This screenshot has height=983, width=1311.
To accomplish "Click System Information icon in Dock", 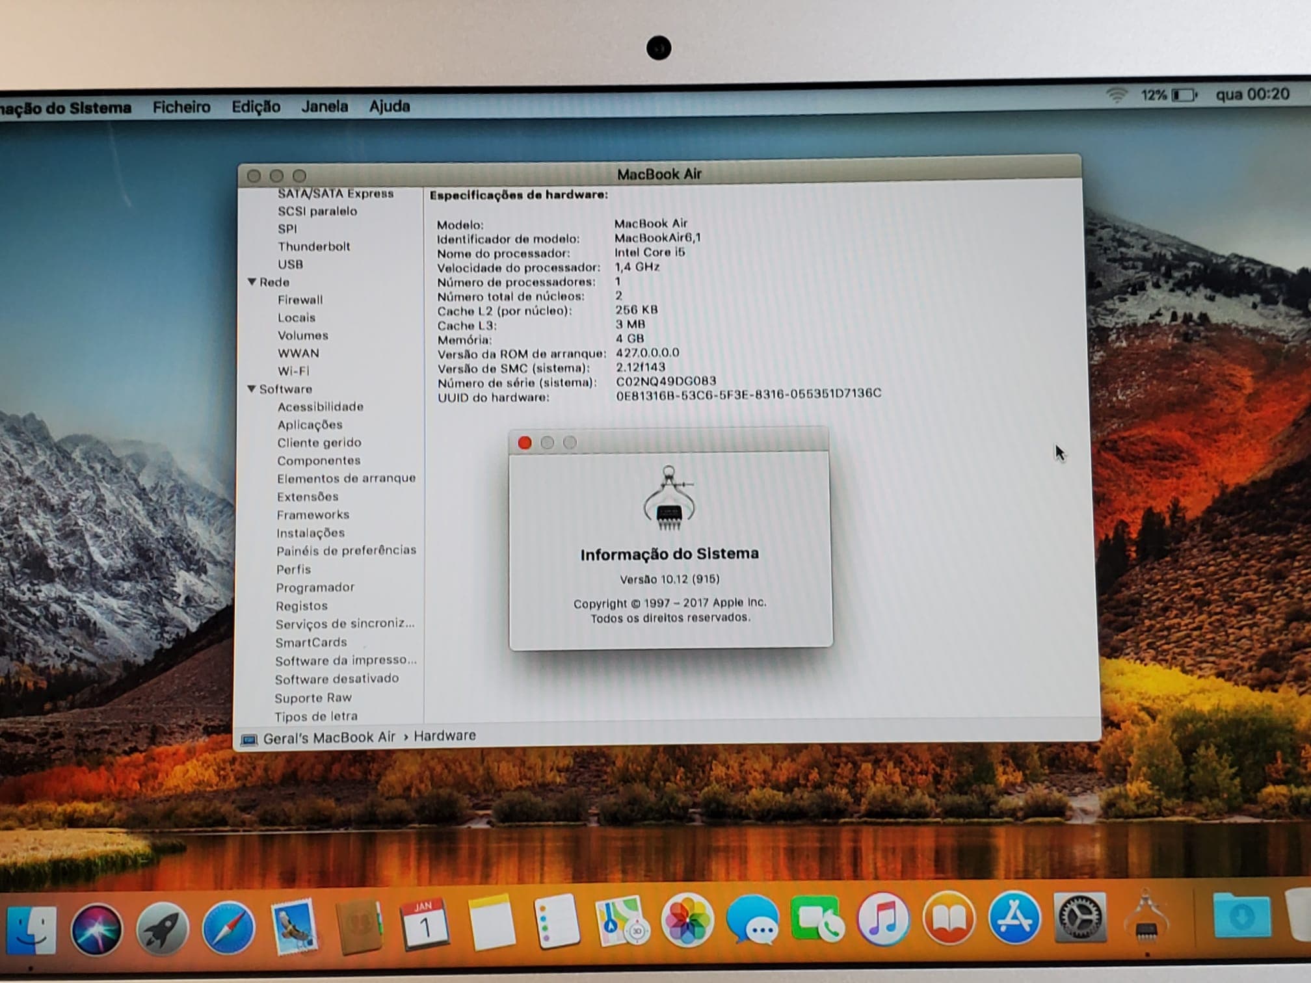I will 1146,915.
